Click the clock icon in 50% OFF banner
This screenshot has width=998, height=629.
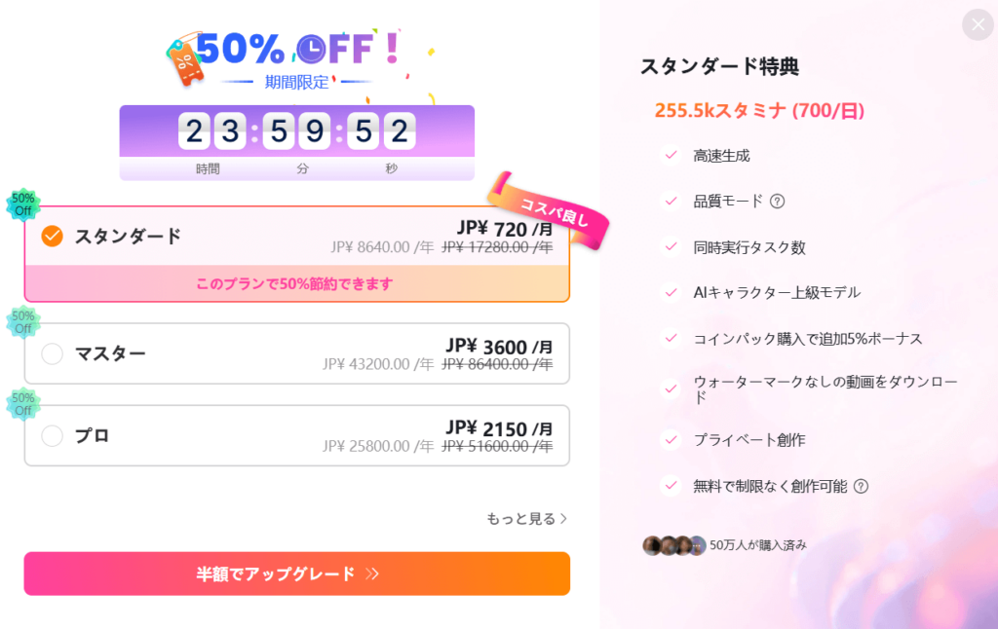point(310,49)
